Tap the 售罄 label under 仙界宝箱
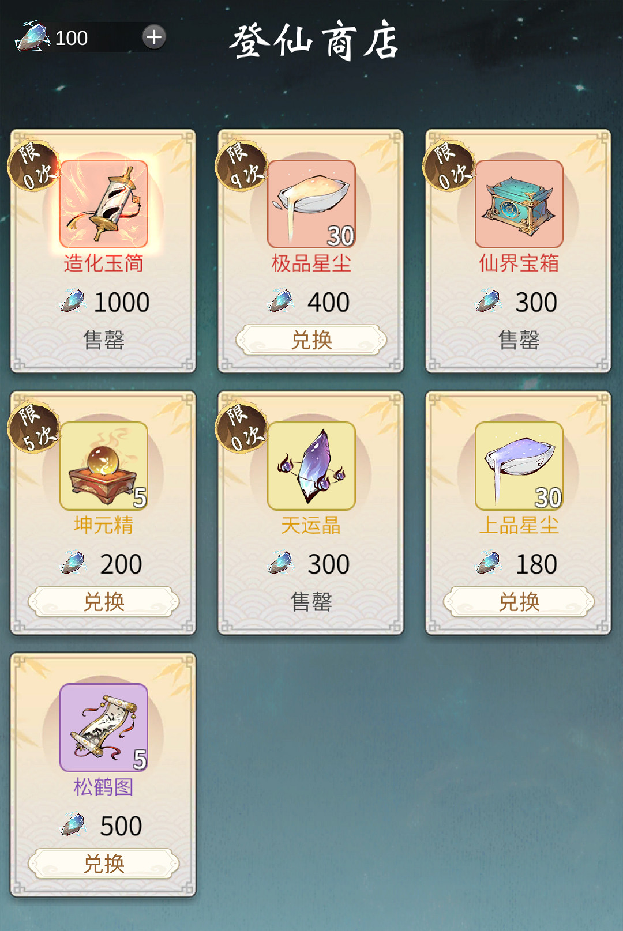Screen dimensions: 623x931 point(519,340)
